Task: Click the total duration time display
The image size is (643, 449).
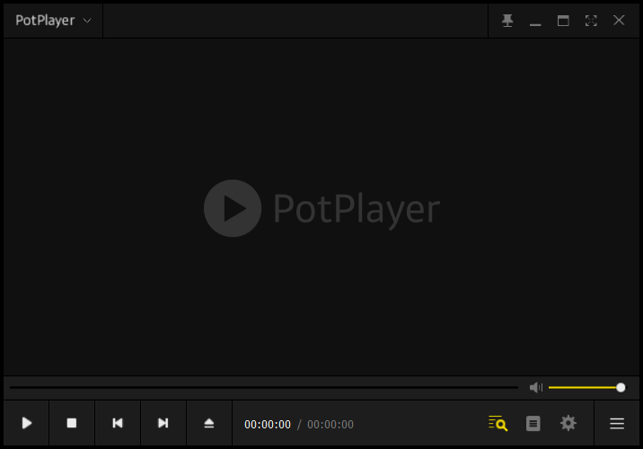Action: [330, 425]
